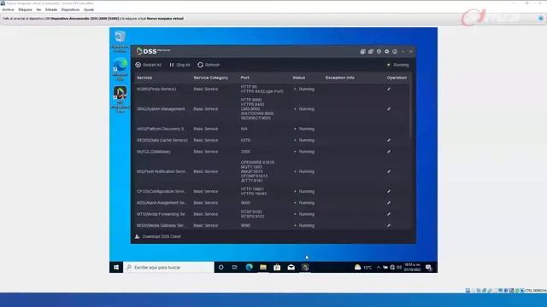Click the Restart All button

[x=148, y=65]
